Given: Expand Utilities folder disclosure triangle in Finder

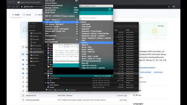Looking at the screenshot, I should click(46, 83).
